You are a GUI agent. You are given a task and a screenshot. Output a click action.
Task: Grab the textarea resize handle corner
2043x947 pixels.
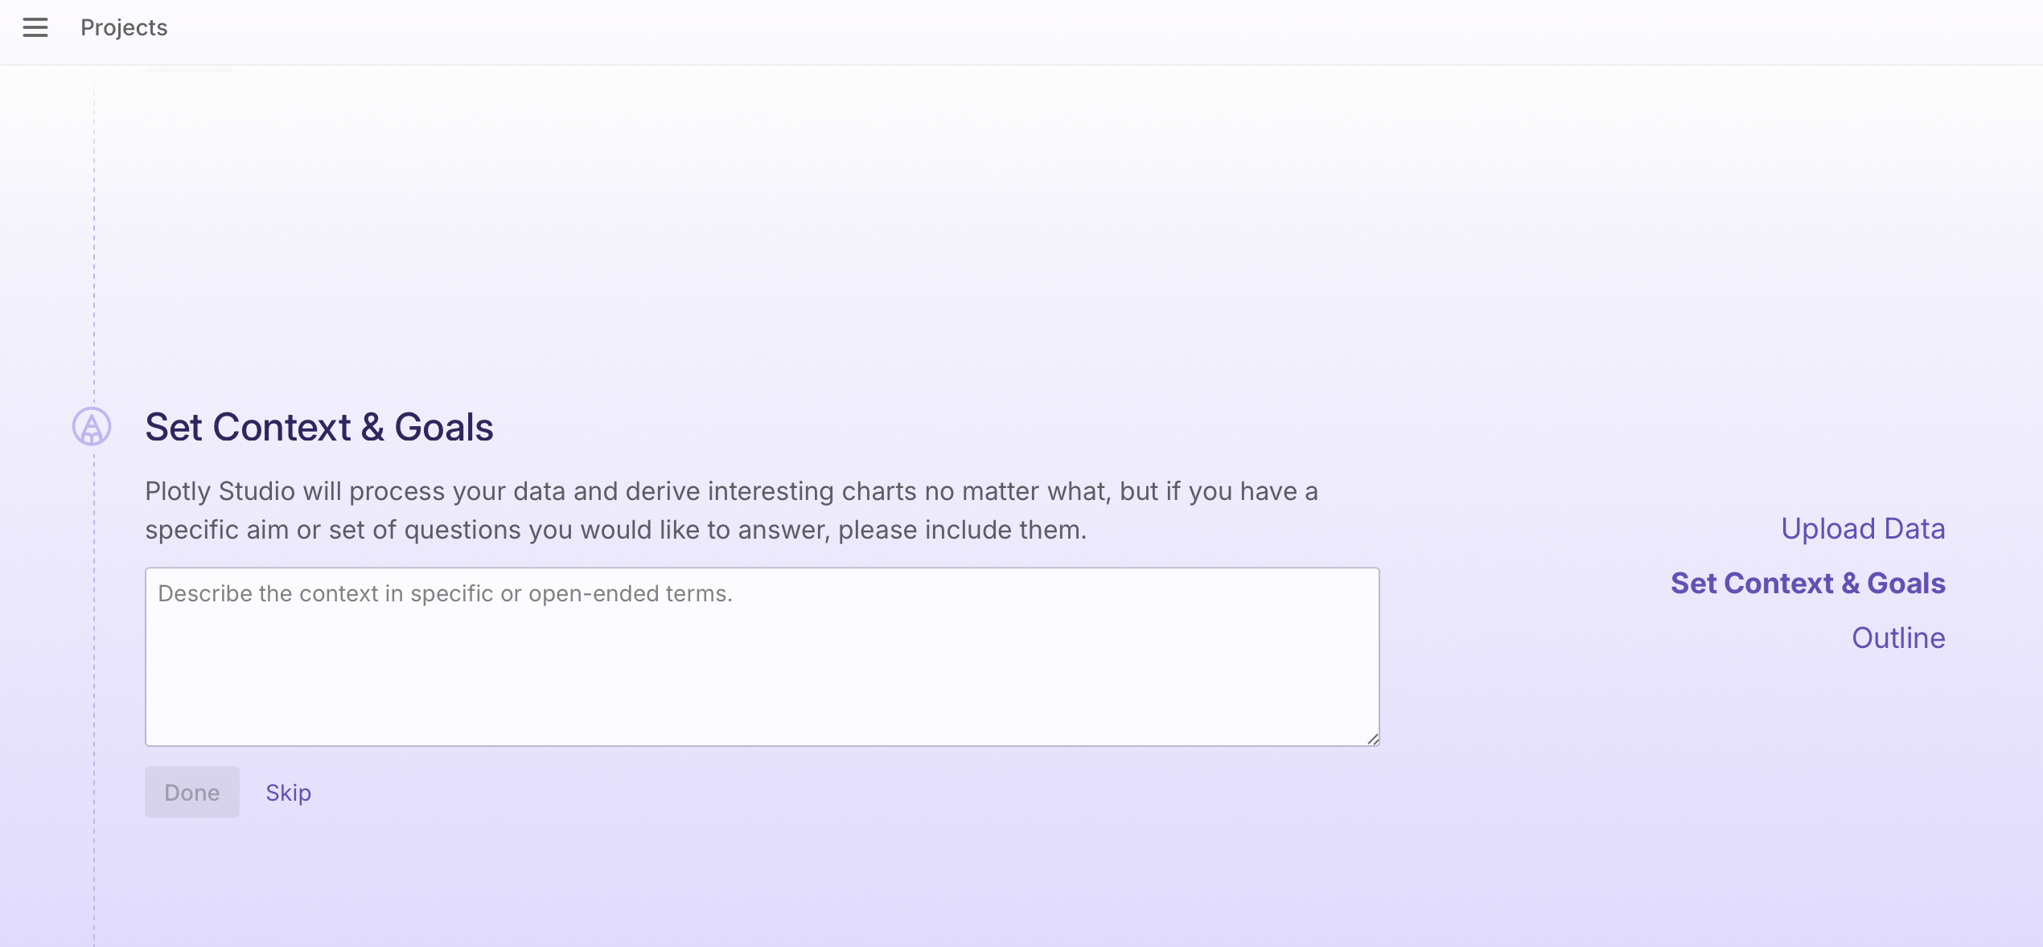pos(1372,739)
